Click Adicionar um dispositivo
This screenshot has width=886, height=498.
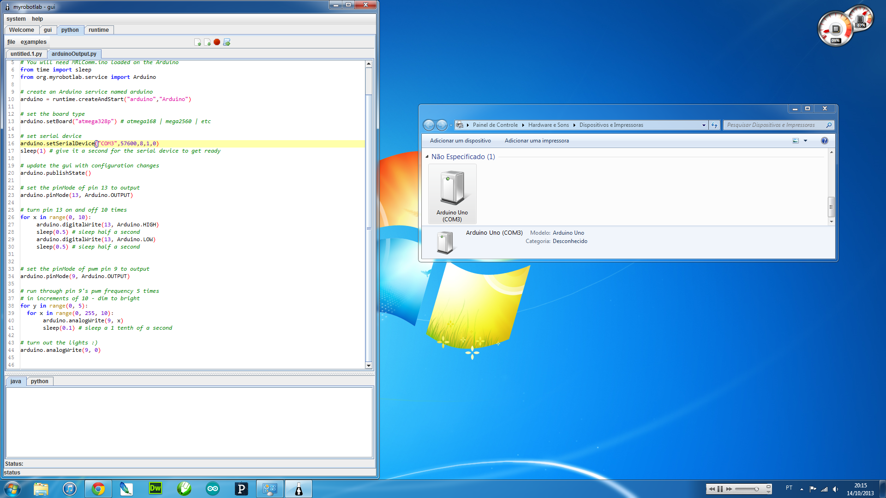coord(461,141)
